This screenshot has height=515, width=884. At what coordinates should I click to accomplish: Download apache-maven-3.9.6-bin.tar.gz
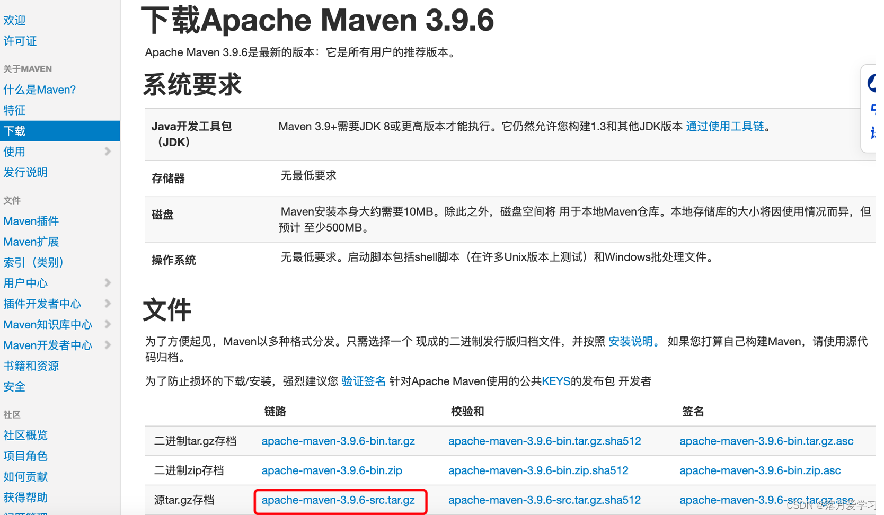[x=338, y=440]
